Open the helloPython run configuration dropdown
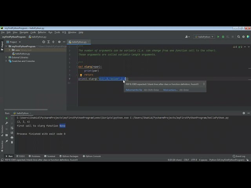 coord(204,37)
